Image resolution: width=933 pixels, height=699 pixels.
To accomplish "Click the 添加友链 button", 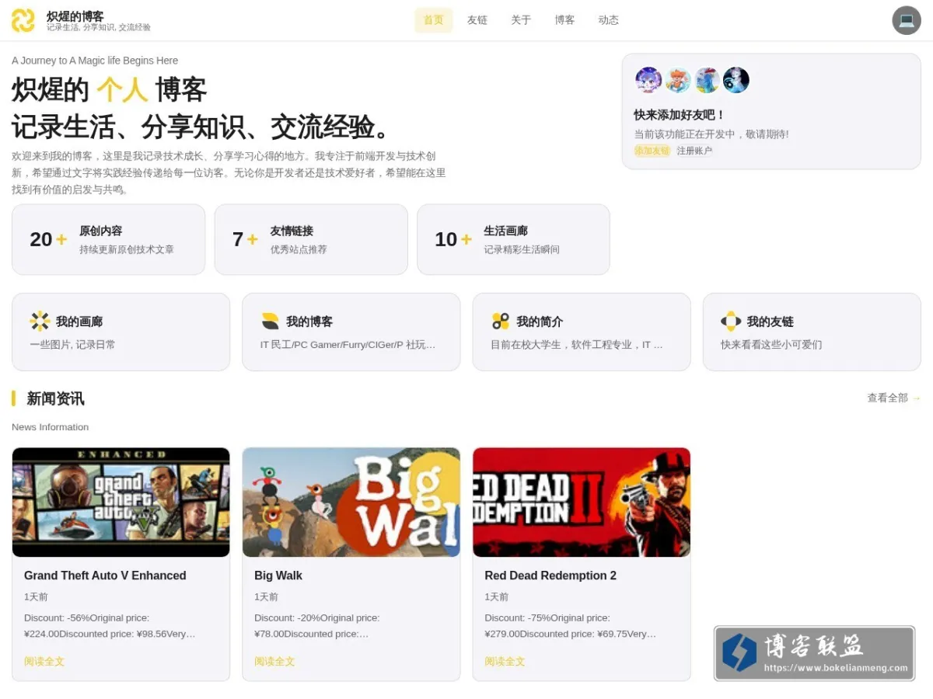I will pos(652,151).
